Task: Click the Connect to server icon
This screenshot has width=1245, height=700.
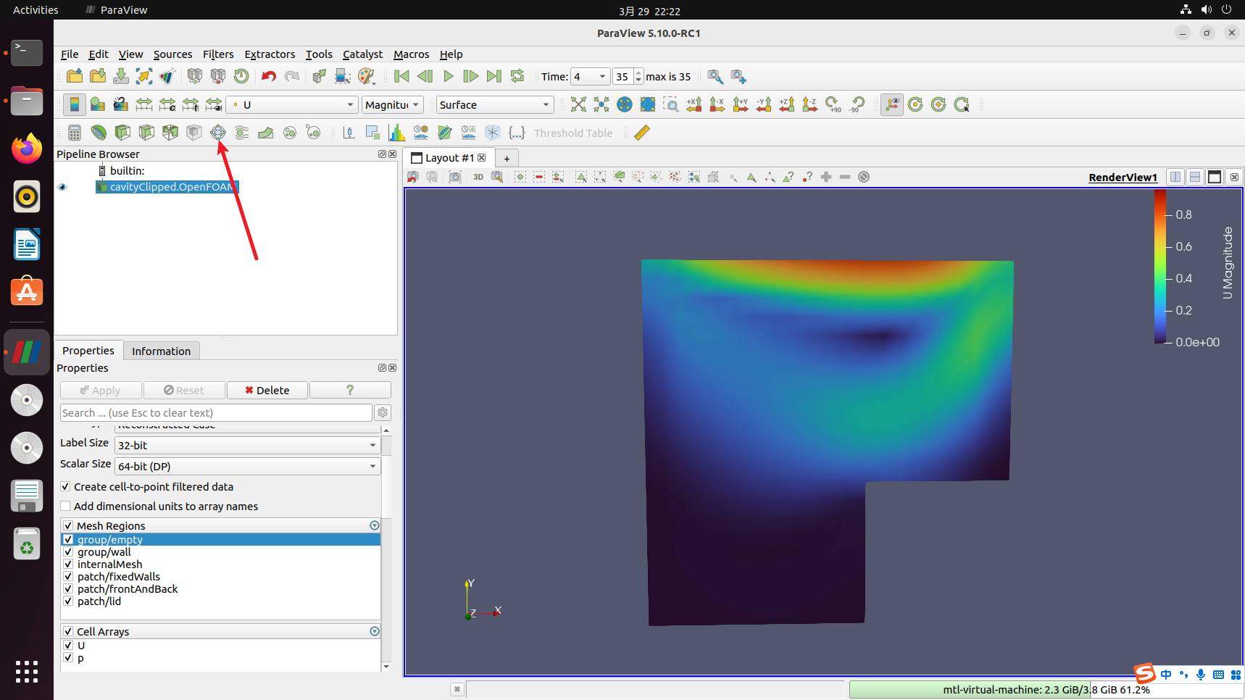Action: (195, 76)
